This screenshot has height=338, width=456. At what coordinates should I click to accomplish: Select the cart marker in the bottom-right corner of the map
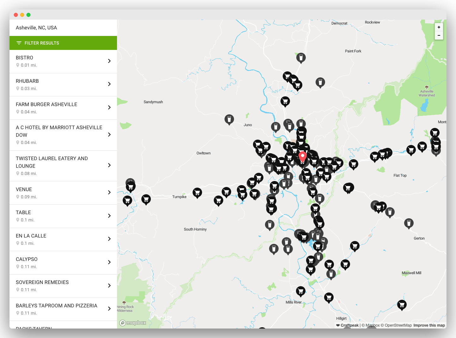(402, 305)
